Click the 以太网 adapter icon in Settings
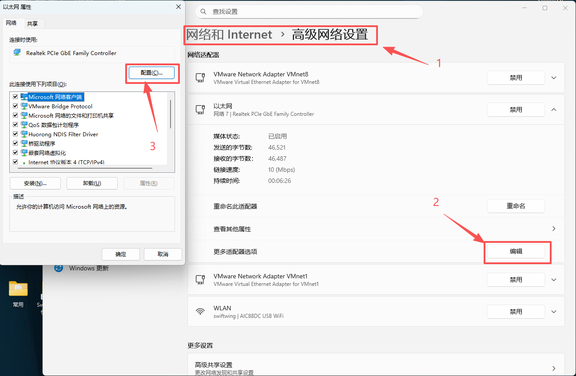The width and height of the screenshot is (576, 376). point(200,110)
